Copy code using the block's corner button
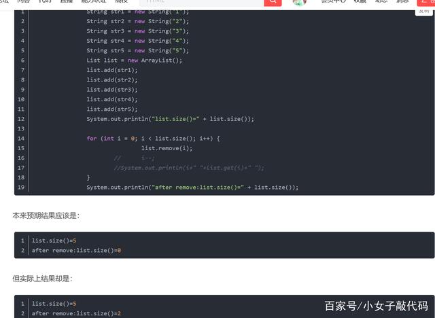Viewport: 435px width, 318px height. coord(423,12)
